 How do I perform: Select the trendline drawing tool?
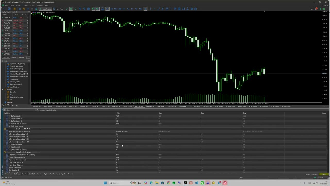[x=159, y=9]
